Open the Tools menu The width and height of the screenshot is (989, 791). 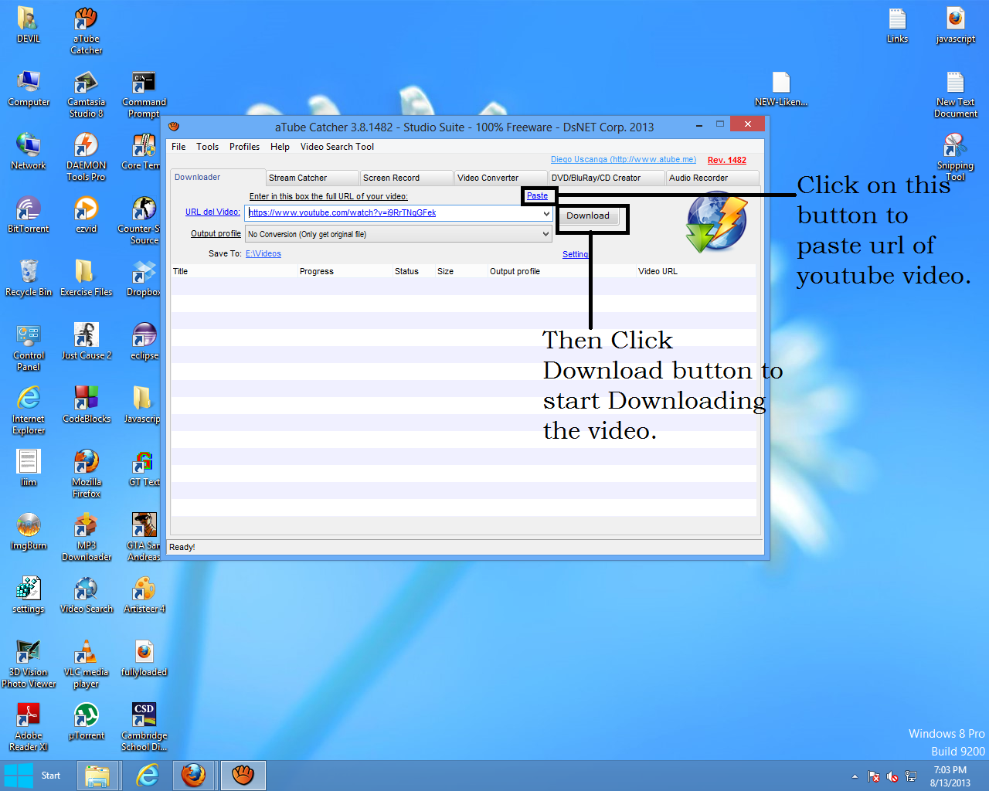pyautogui.click(x=207, y=147)
